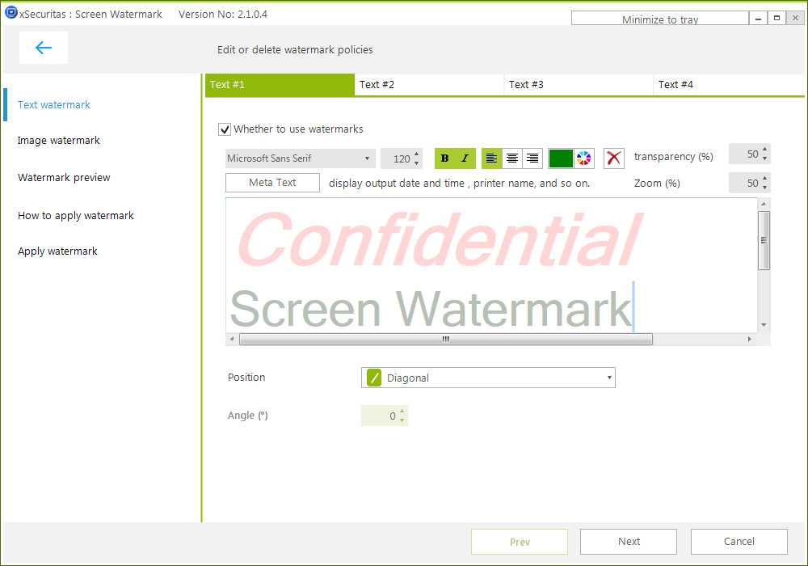This screenshot has width=808, height=566.
Task: Open Watermark preview section
Action: click(x=64, y=177)
